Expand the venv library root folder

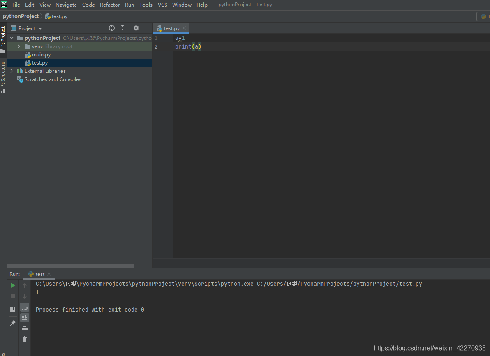pyautogui.click(x=18, y=46)
